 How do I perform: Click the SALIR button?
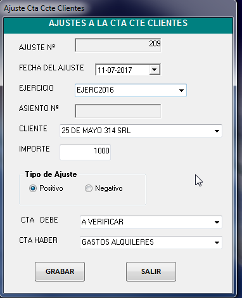click(x=151, y=271)
